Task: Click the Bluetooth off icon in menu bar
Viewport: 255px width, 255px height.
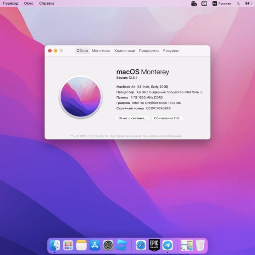Action: click(x=238, y=4)
